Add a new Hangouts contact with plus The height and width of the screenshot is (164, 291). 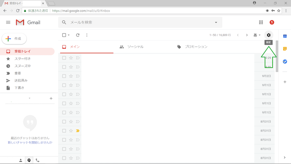click(51, 98)
